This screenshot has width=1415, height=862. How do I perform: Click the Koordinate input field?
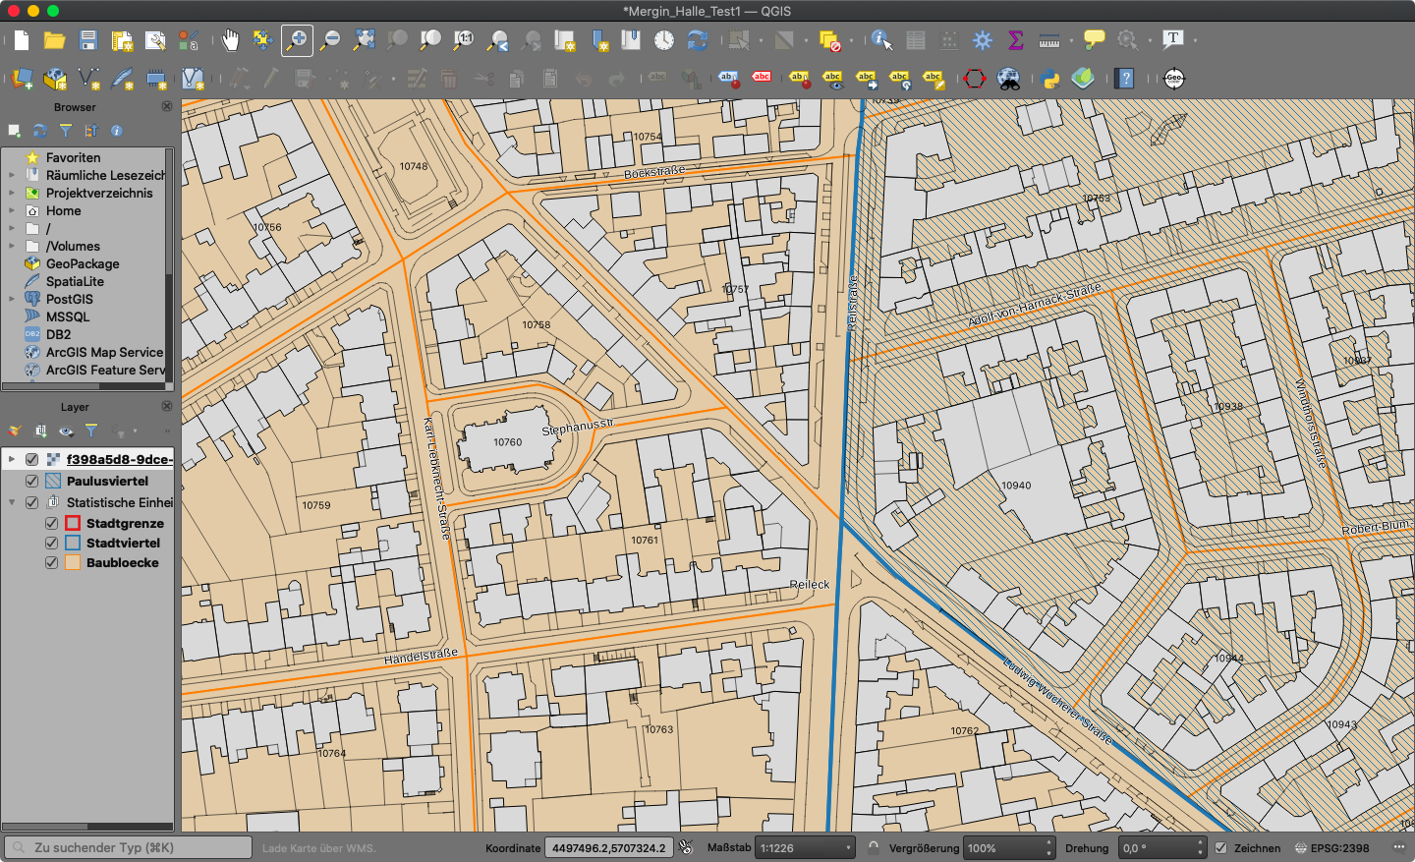[608, 848]
